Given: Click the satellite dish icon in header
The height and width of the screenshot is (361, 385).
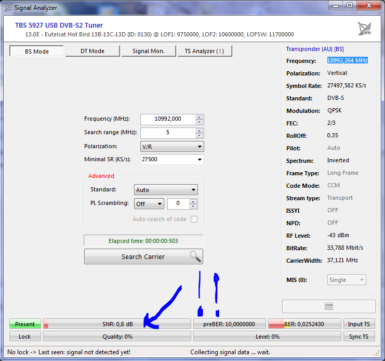Looking at the screenshot, I should pos(364,29).
